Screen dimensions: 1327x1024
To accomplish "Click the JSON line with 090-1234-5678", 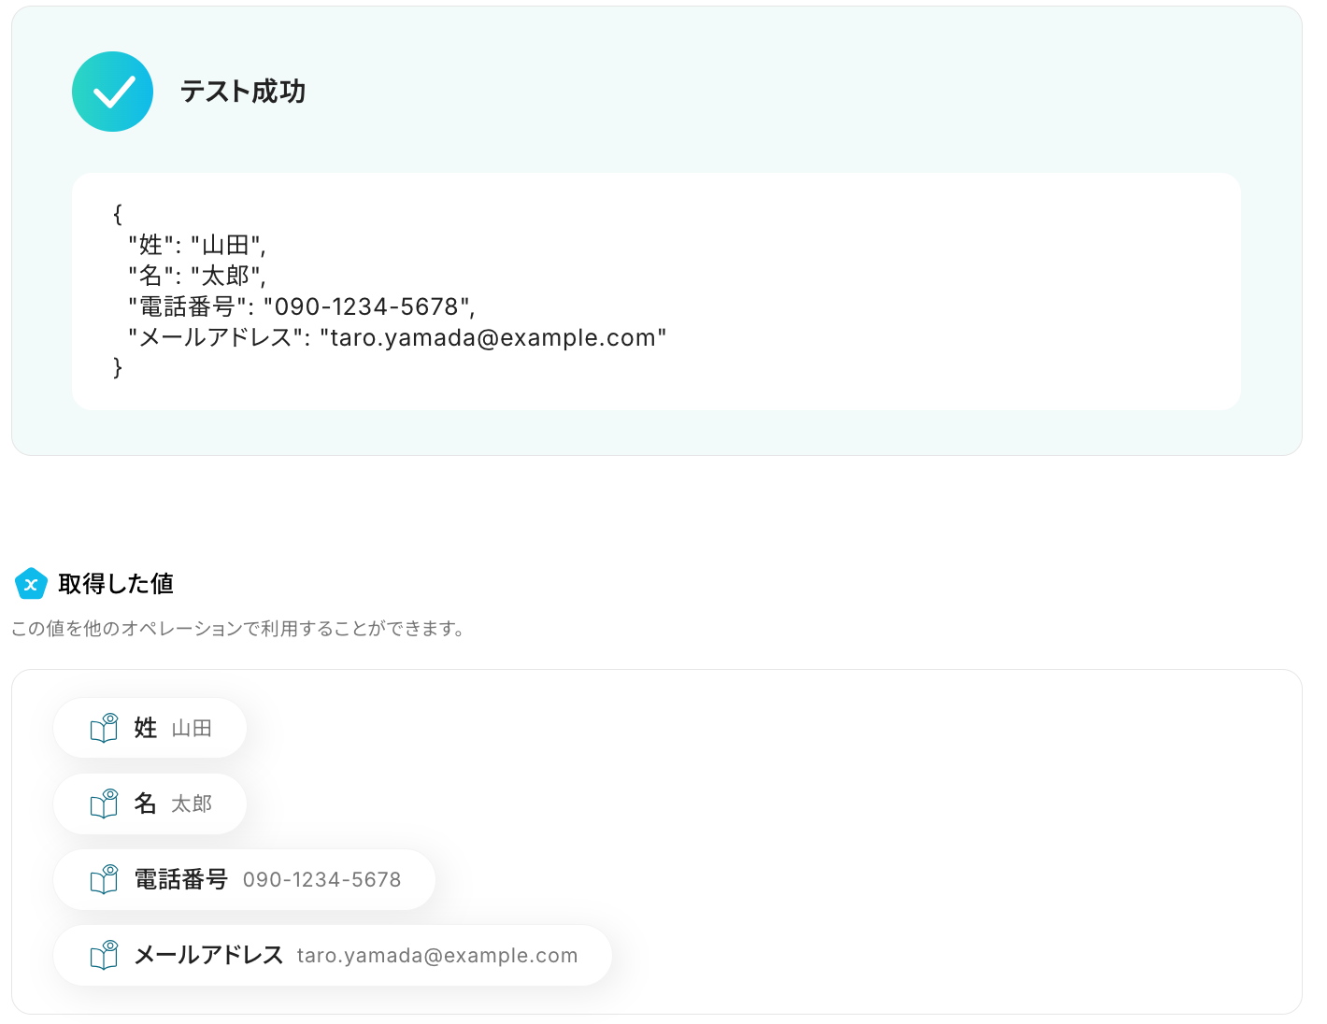I will coord(302,306).
